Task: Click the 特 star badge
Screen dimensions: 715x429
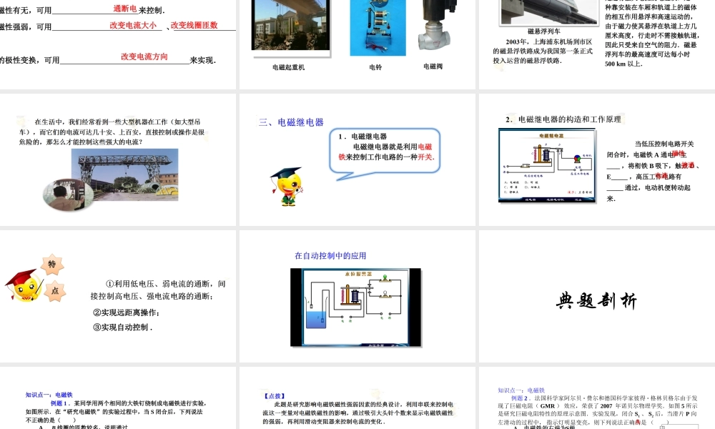Action: coord(52,265)
